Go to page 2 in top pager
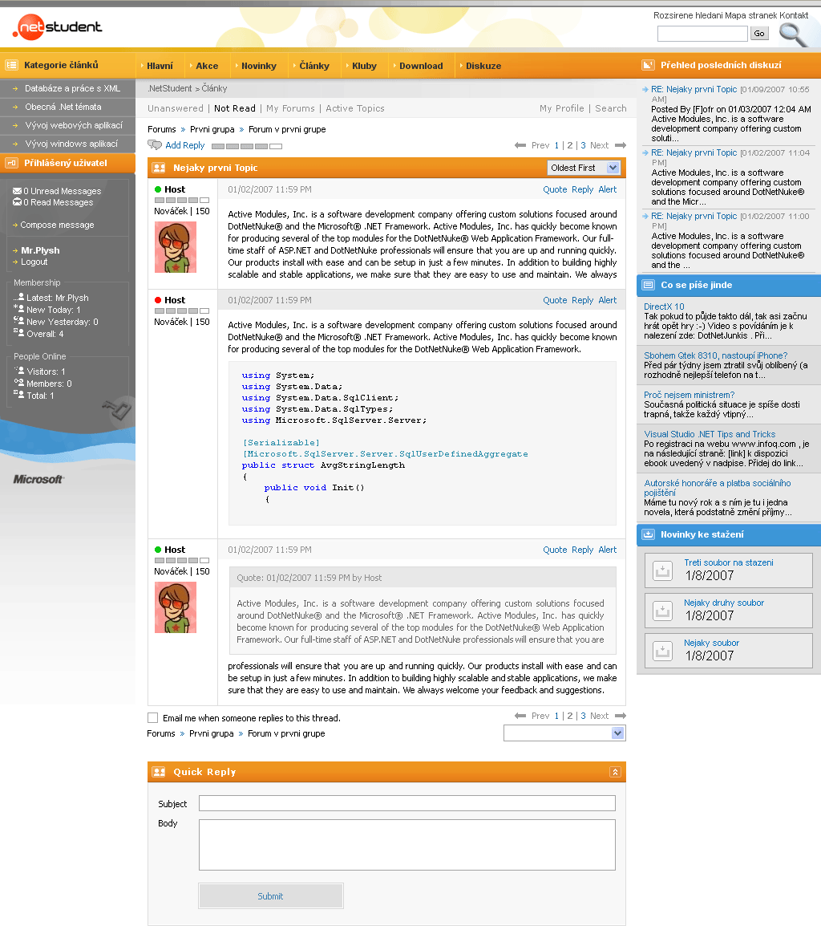Image resolution: width=821 pixels, height=950 pixels. [570, 145]
